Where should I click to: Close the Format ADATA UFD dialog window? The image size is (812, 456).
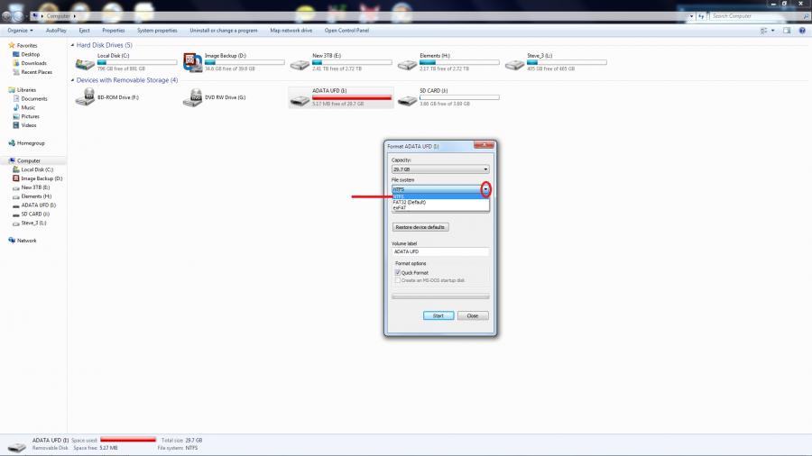pos(484,145)
